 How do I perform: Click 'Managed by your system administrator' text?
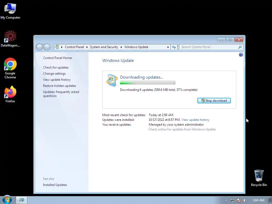coord(176,125)
